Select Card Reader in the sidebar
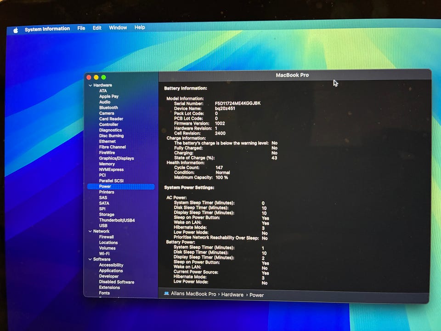The height and width of the screenshot is (331, 441). pos(111,119)
